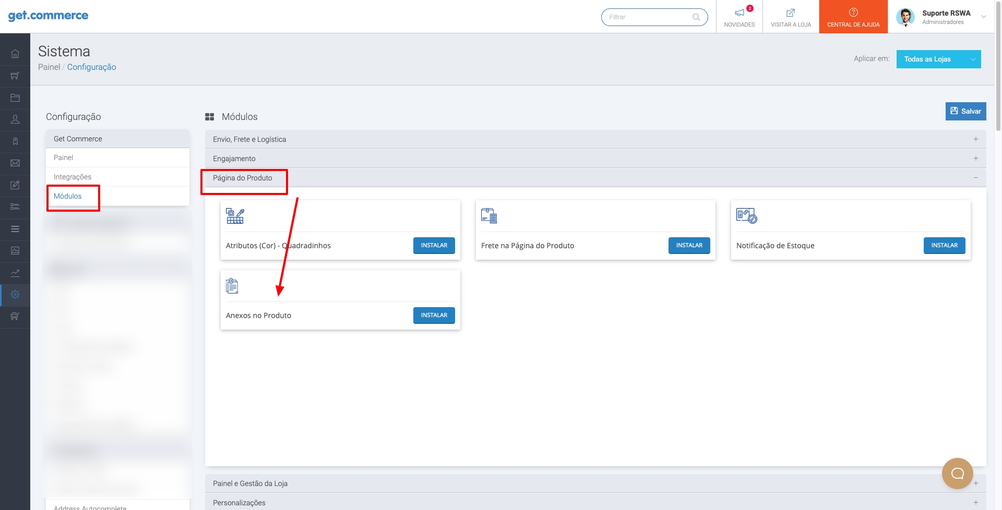The height and width of the screenshot is (510, 1002).
Task: Click the folder icon in sidebar
Action: 15,98
